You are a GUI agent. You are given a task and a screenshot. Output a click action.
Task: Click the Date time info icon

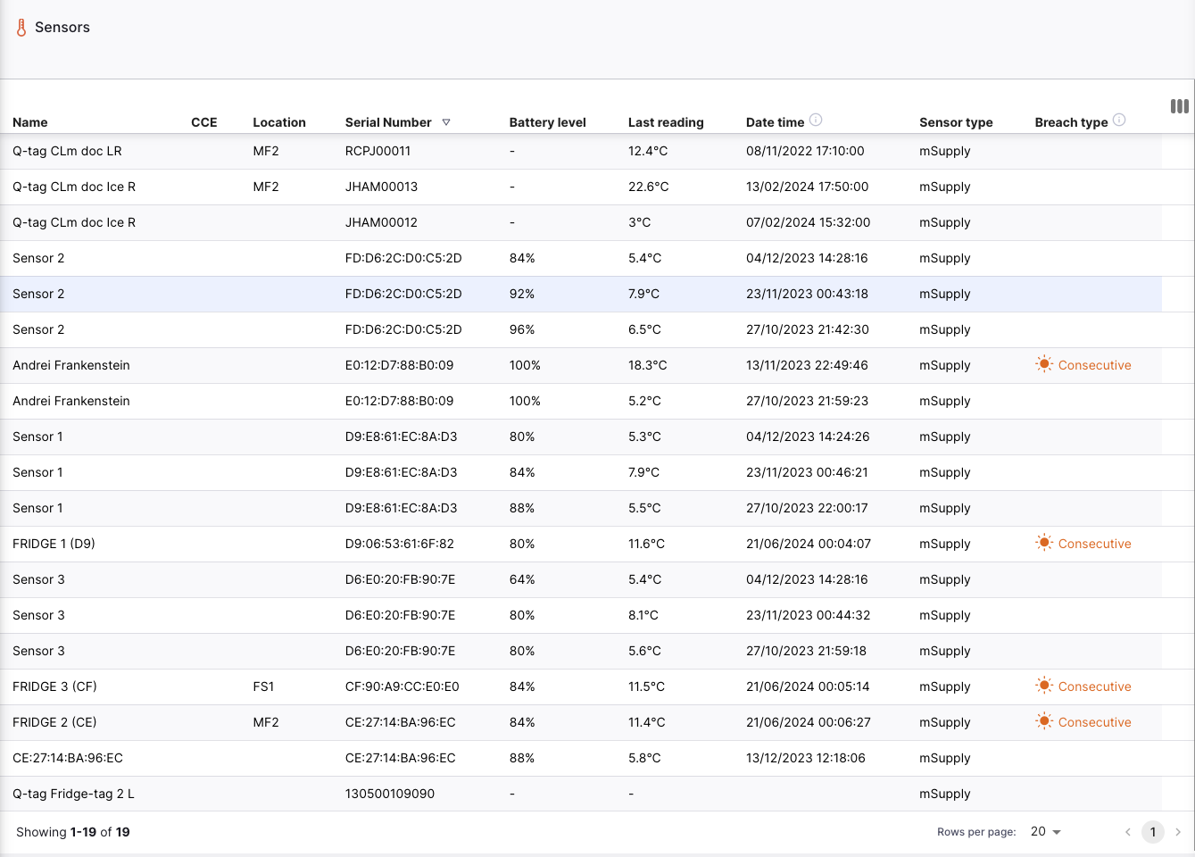tap(815, 120)
